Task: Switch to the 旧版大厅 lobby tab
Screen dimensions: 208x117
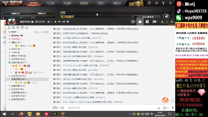Action: click(42, 13)
